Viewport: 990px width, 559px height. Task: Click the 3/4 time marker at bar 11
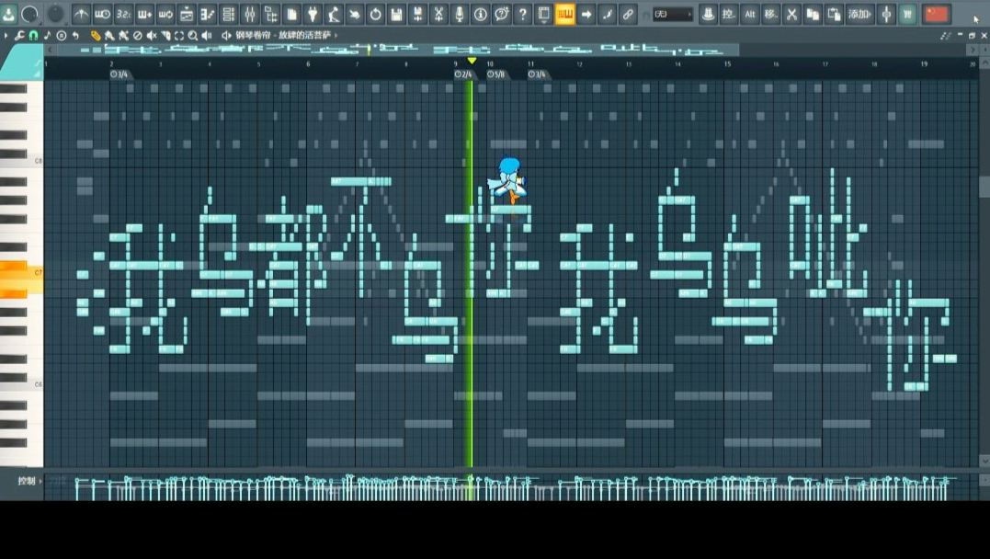tap(538, 74)
